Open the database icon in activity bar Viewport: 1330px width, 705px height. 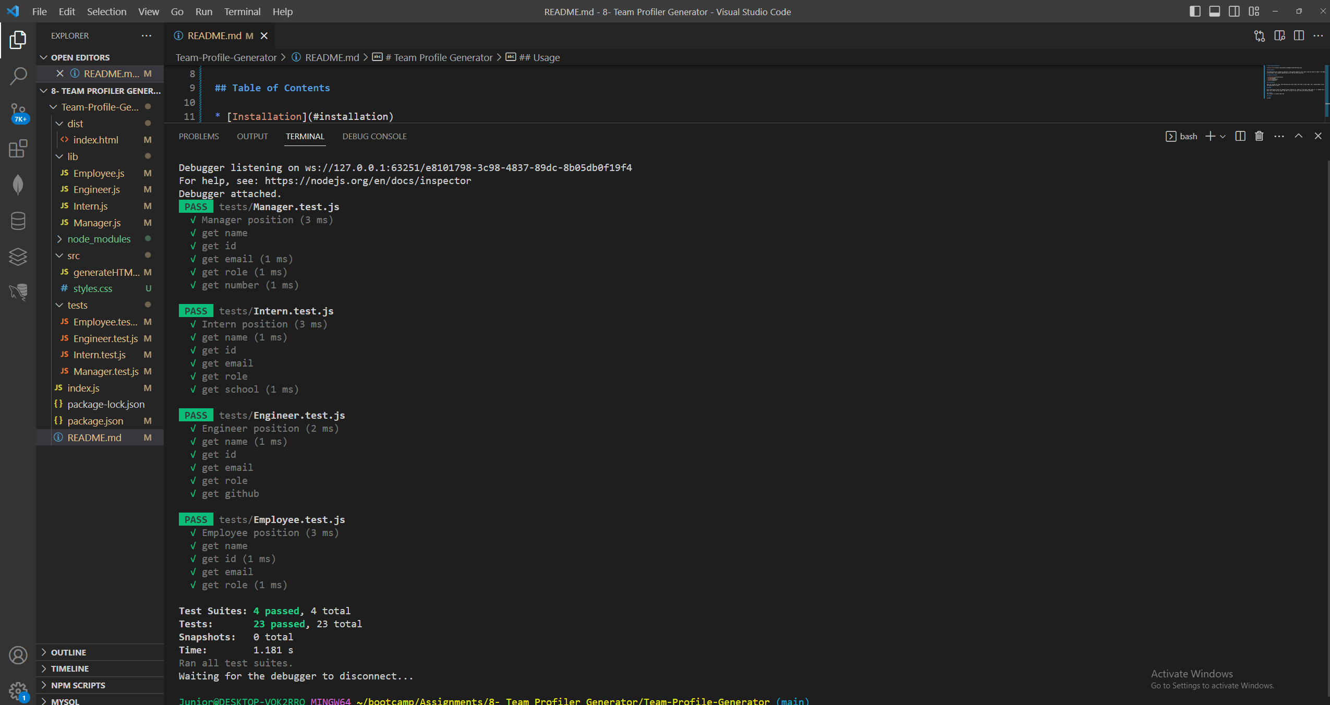click(18, 221)
